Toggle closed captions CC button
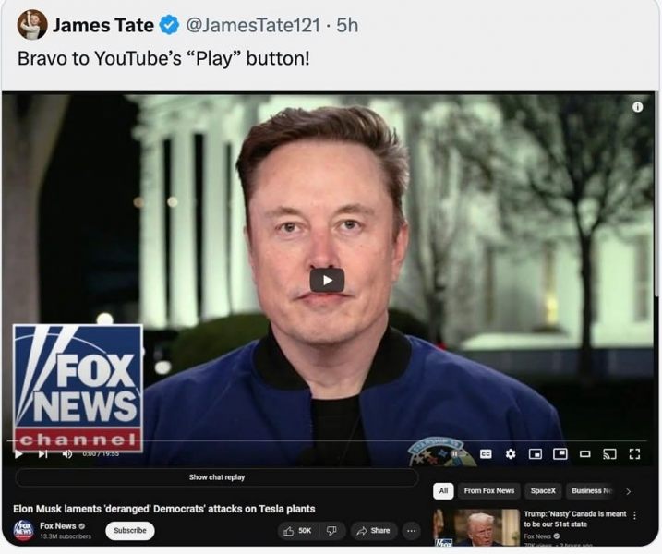Image resolution: width=662 pixels, height=554 pixels. (486, 454)
